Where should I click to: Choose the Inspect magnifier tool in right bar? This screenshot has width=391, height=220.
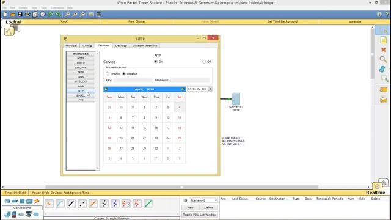coord(383,59)
